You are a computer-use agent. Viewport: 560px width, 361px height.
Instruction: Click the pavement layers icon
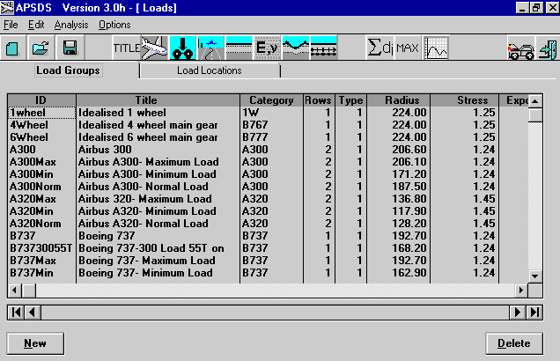239,48
